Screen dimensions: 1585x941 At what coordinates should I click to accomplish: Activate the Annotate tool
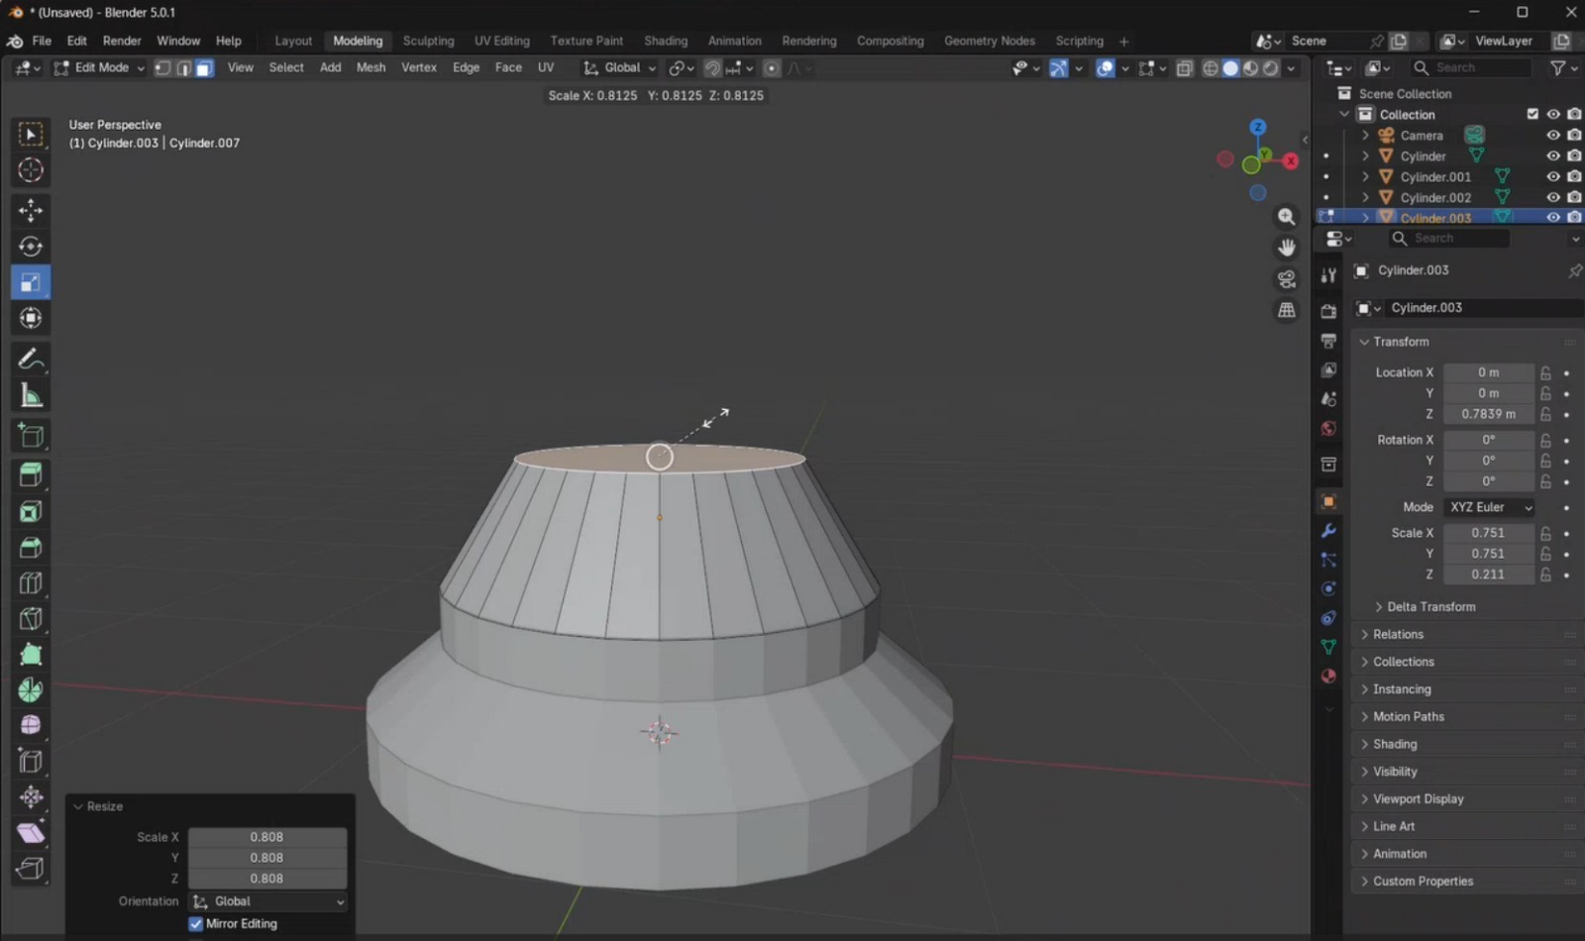coord(31,360)
